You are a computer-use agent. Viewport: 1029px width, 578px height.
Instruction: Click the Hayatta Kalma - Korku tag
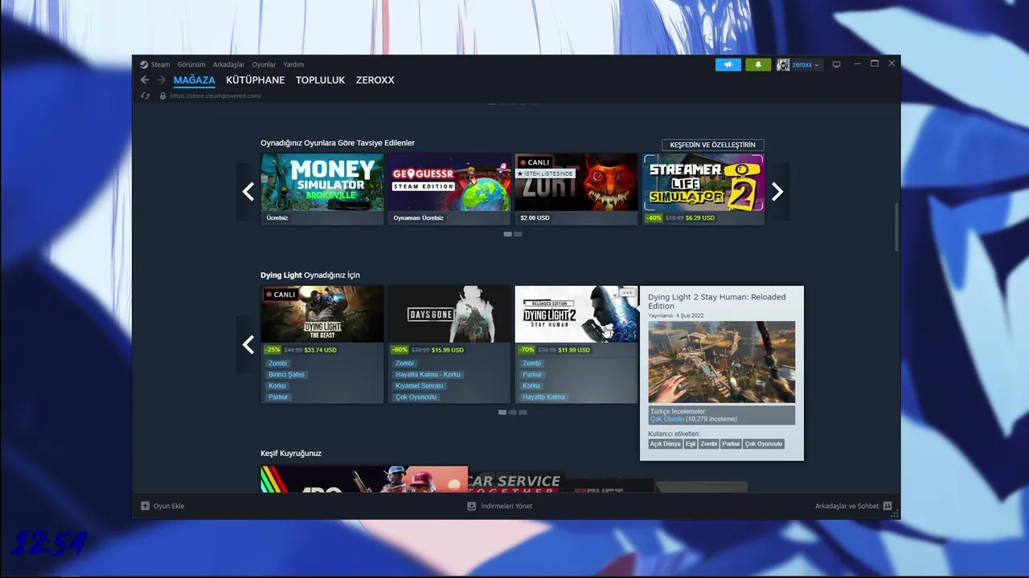coord(428,374)
